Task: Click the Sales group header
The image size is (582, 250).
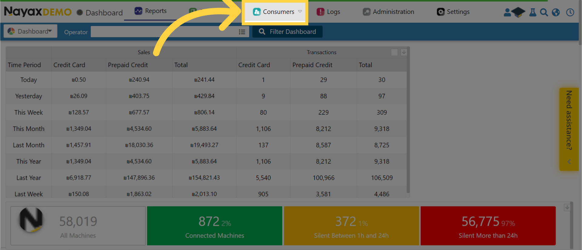Action: [144, 52]
